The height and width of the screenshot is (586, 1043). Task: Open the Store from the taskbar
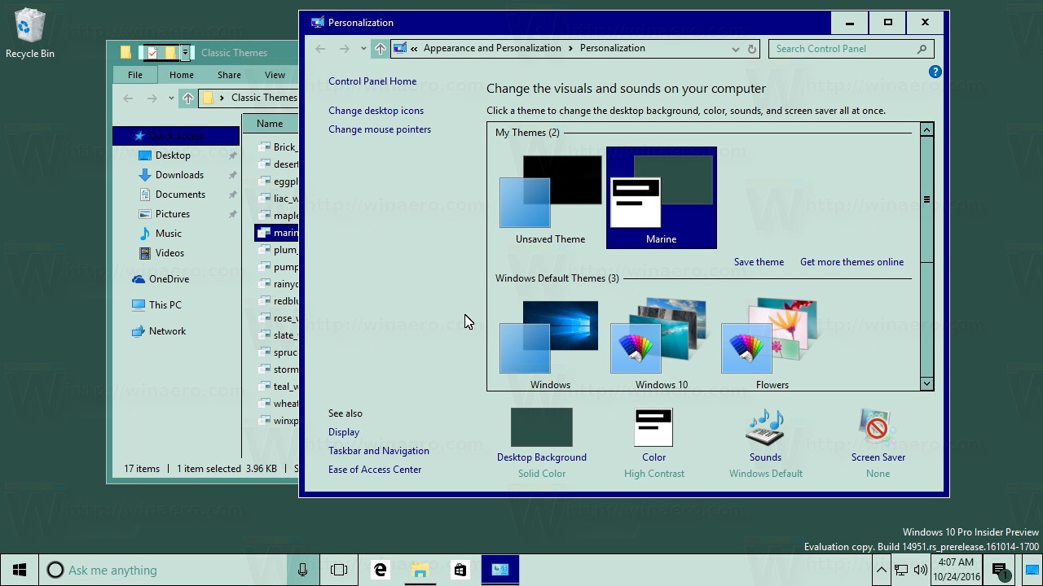click(460, 570)
